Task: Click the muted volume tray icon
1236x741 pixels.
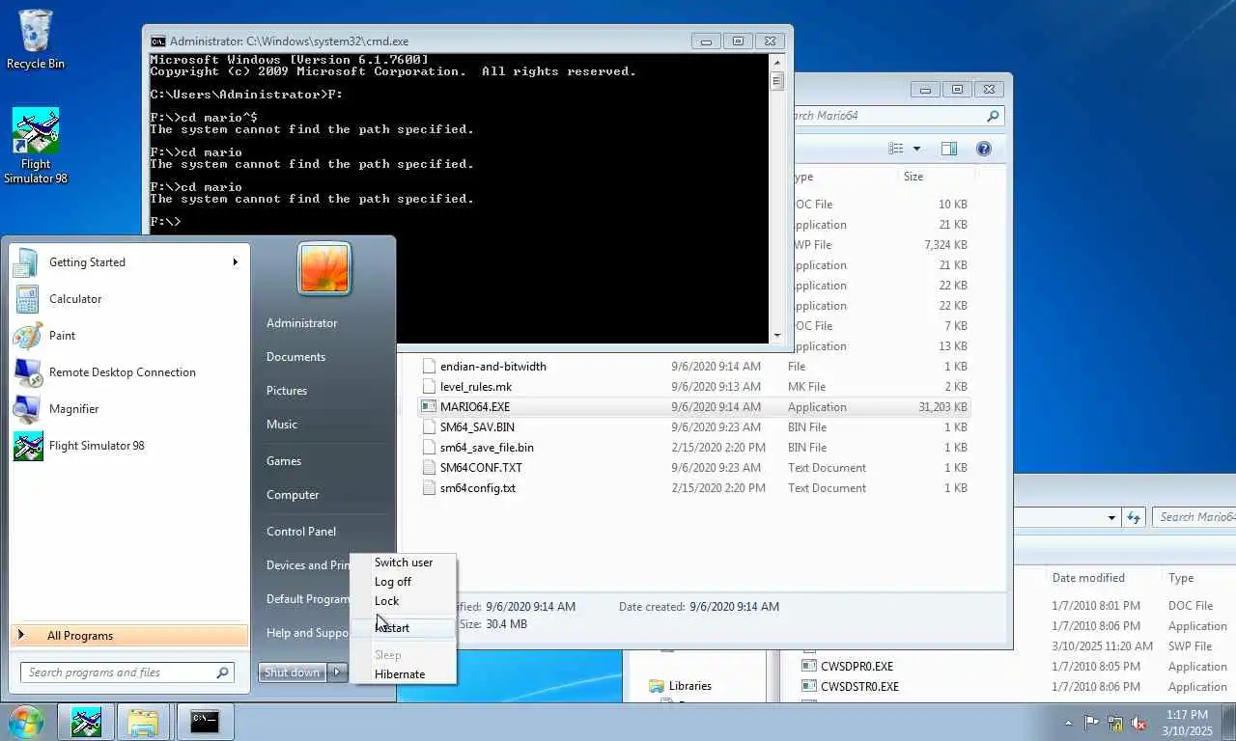Action: pos(1138,723)
